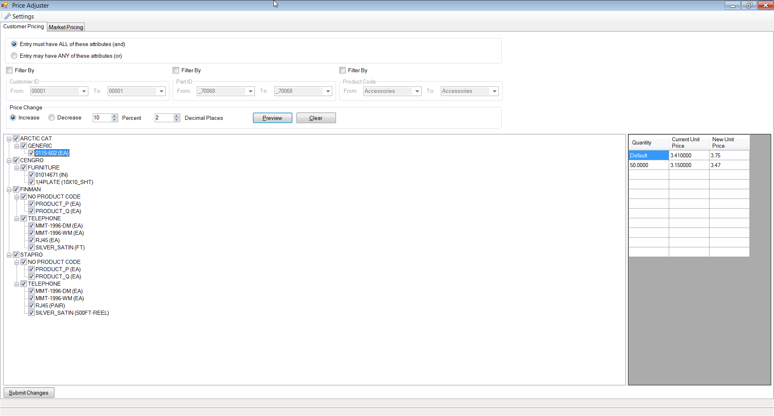Viewport: 774px width, 416px height.
Task: Open the Customer Pricing tab
Action: tap(23, 27)
